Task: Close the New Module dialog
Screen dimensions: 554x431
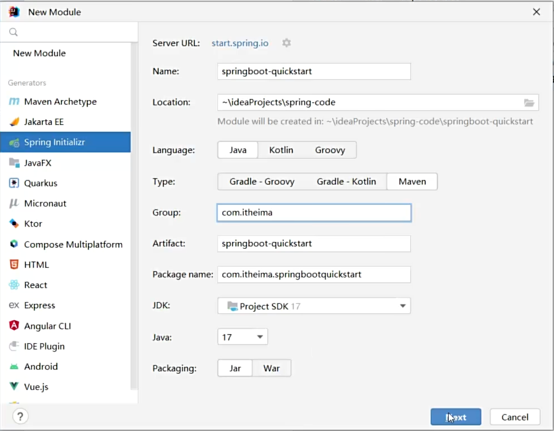Action: tap(537, 12)
